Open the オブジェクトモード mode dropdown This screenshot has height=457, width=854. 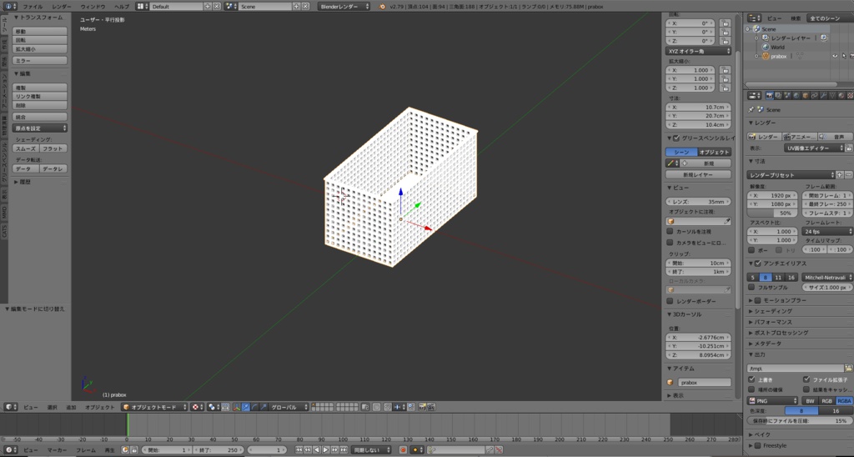pyautogui.click(x=153, y=407)
